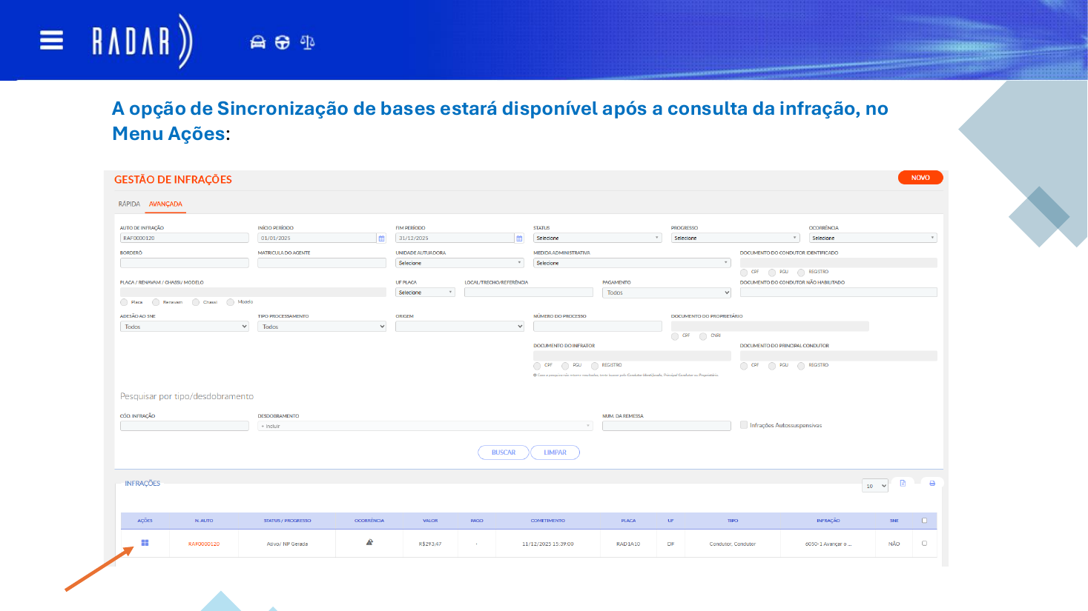Click the steering wheel icon in header
Image resolution: width=1088 pixels, height=611 pixels.
pos(283,42)
